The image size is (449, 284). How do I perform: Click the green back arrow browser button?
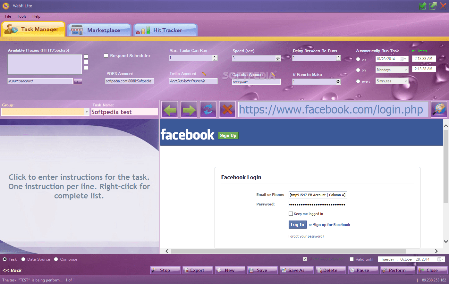point(170,109)
